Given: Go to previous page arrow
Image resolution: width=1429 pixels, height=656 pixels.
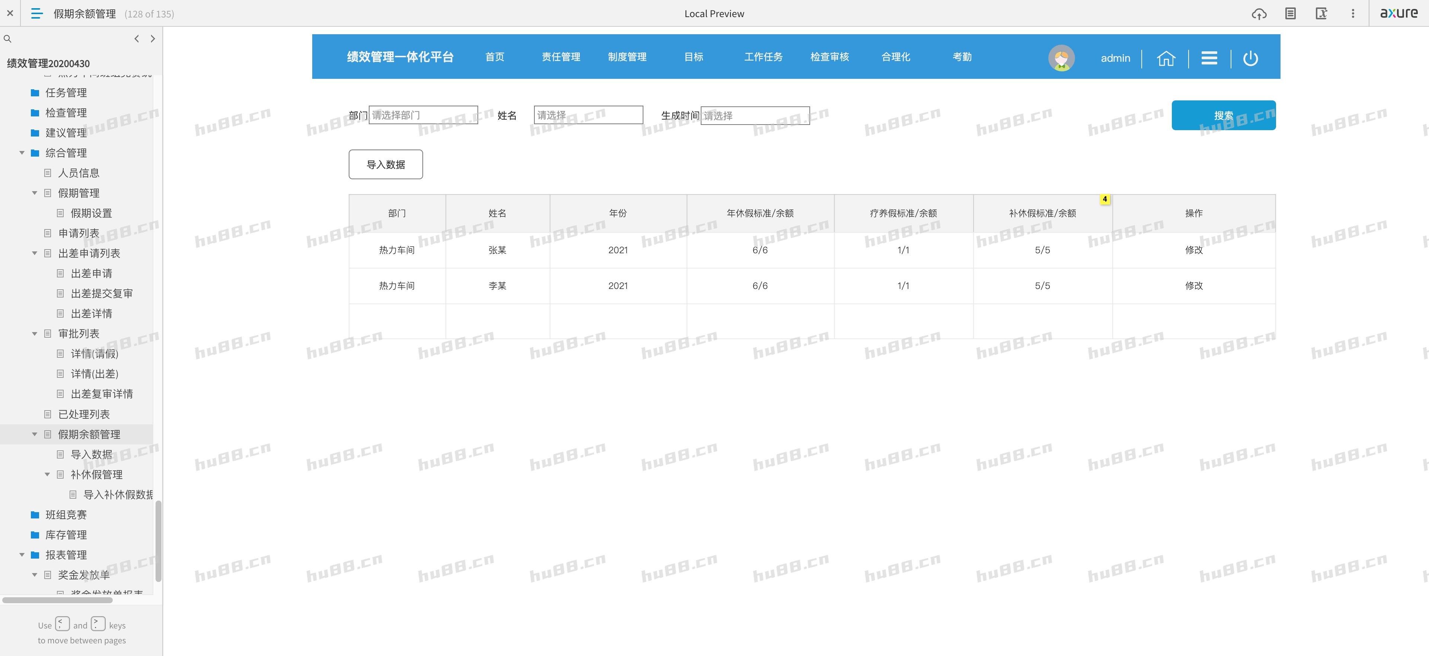Looking at the screenshot, I should pyautogui.click(x=137, y=39).
